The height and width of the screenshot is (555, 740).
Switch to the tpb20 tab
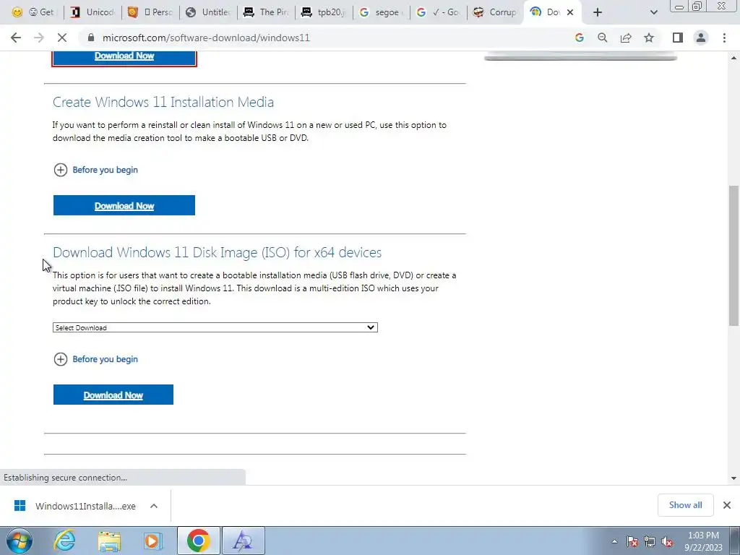pyautogui.click(x=324, y=12)
